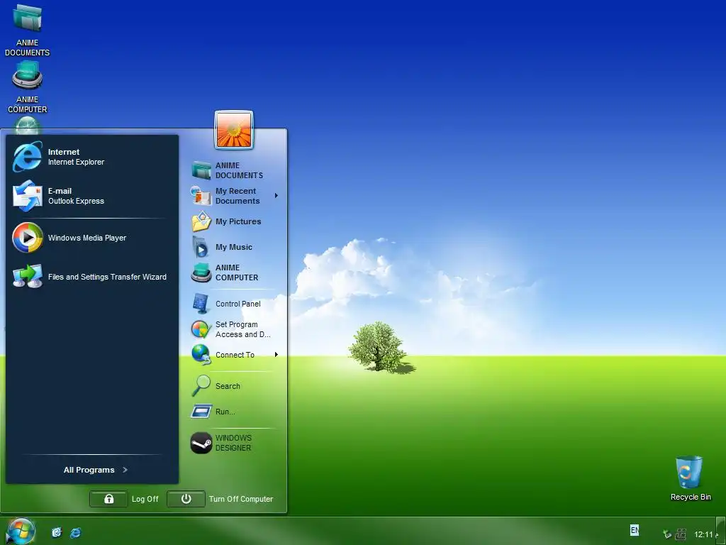The image size is (726, 545).
Task: Click Turn Off Computer power button
Action: click(186, 499)
